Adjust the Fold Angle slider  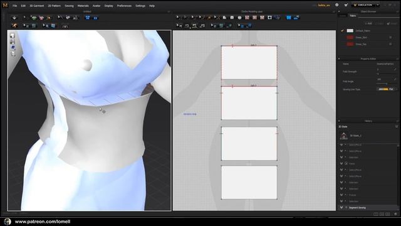click(386, 83)
